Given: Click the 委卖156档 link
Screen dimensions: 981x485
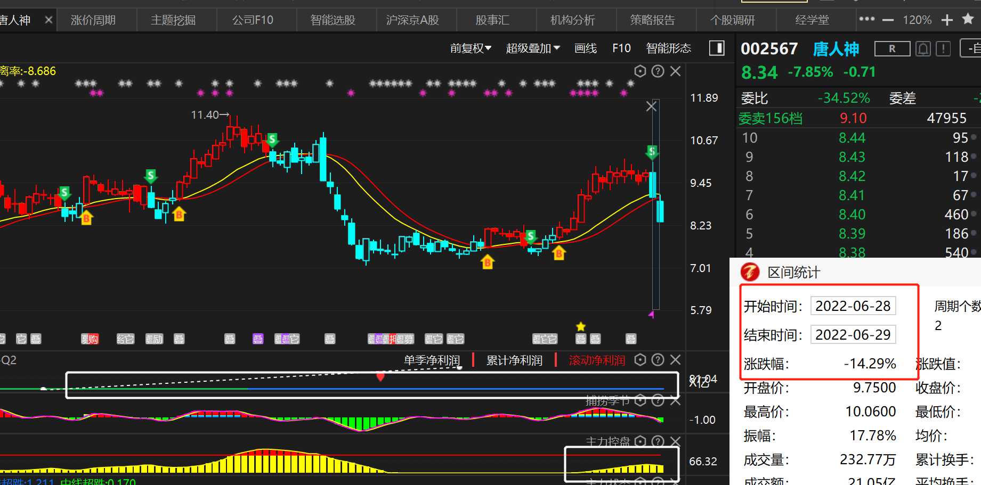Looking at the screenshot, I should [771, 118].
